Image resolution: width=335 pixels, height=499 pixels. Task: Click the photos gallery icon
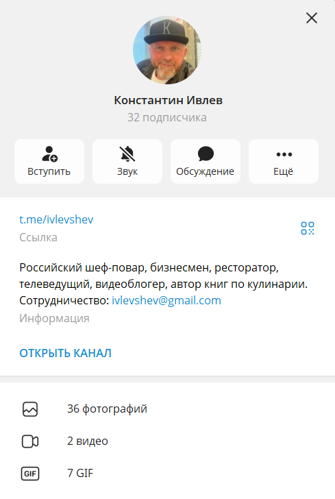[30, 409]
